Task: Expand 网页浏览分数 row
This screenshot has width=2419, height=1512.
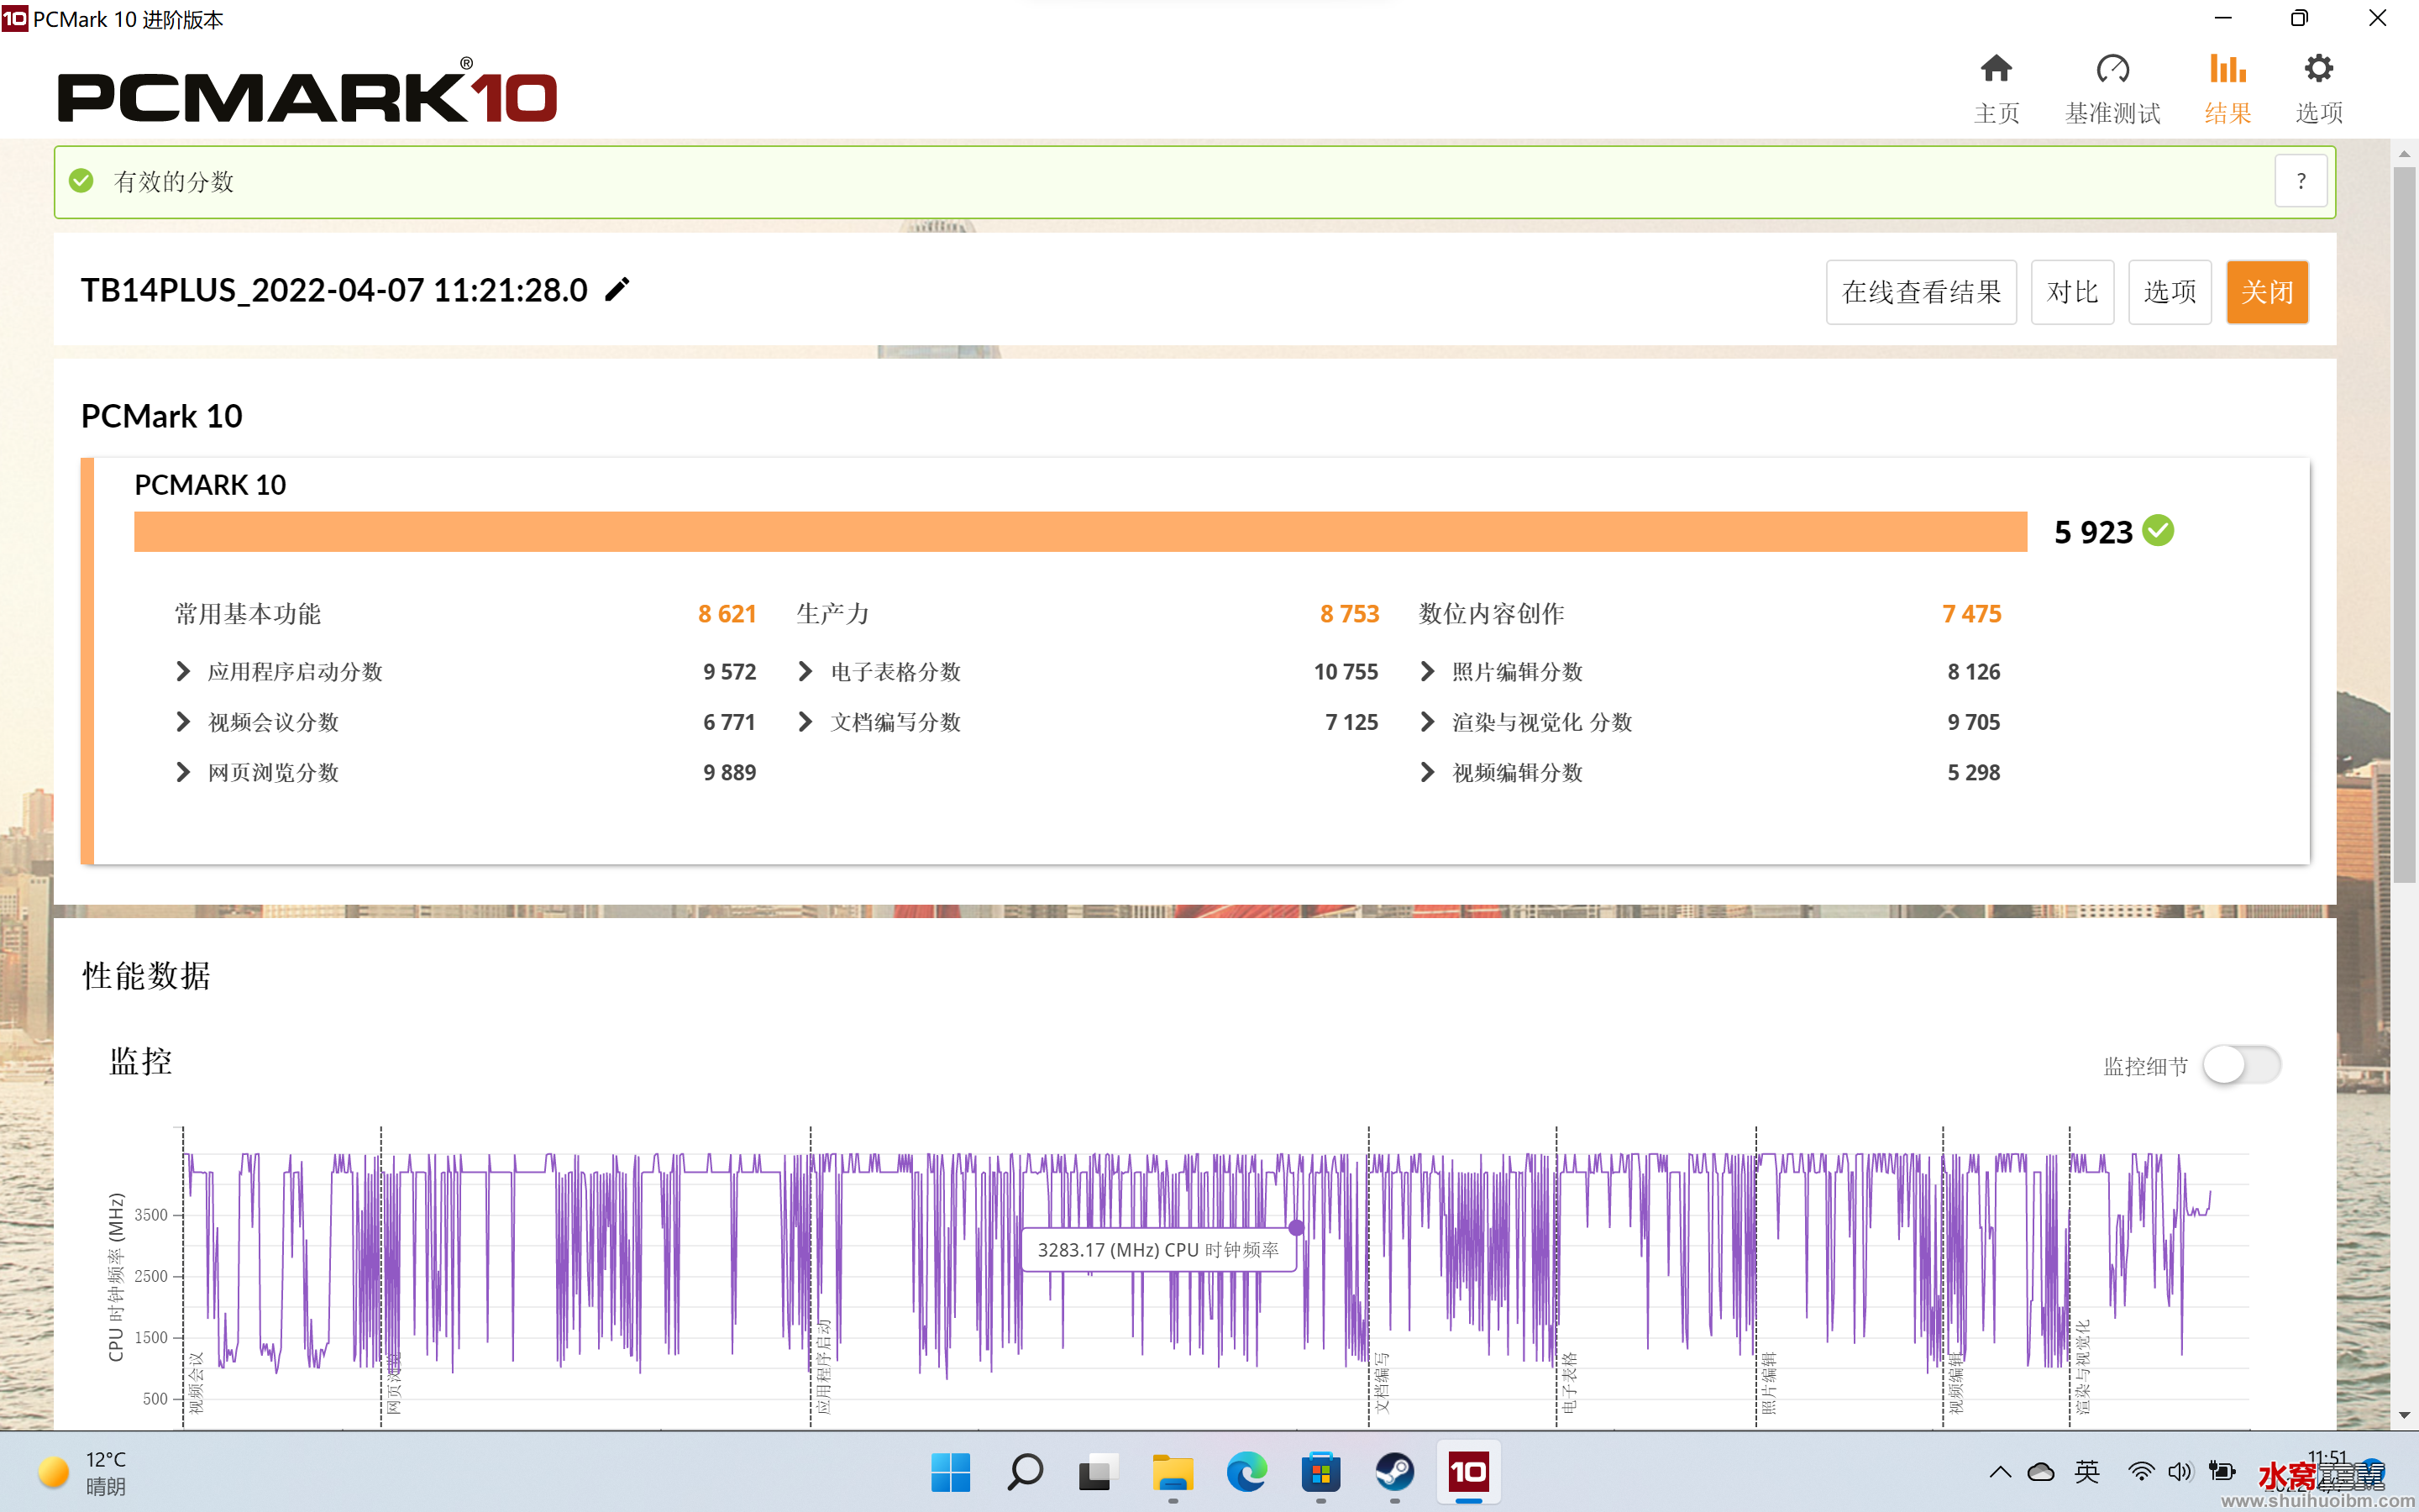Action: (x=182, y=772)
